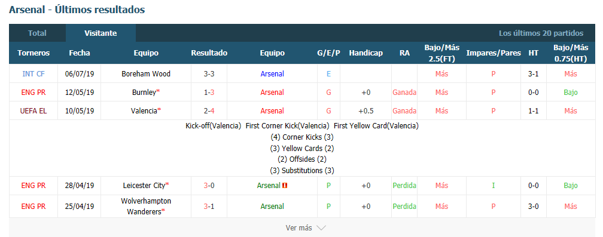
Task: Click the INT CF tournament link
Action: [x=33, y=73]
